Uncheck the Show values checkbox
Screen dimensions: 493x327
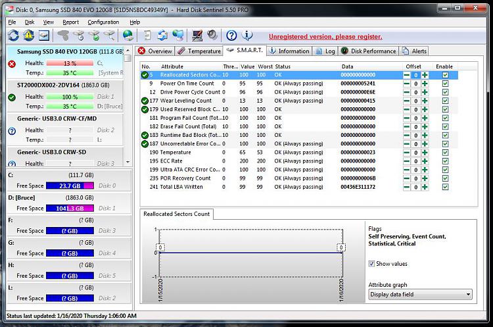tap(371, 264)
